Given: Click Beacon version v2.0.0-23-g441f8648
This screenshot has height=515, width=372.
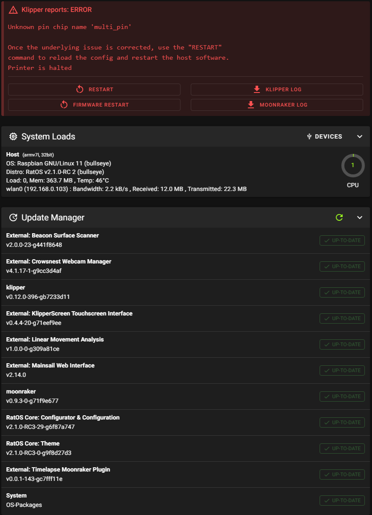Looking at the screenshot, I should [x=34, y=245].
